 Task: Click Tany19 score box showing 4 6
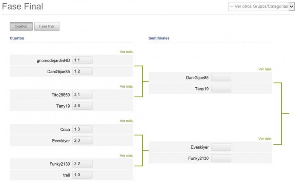click(82, 106)
